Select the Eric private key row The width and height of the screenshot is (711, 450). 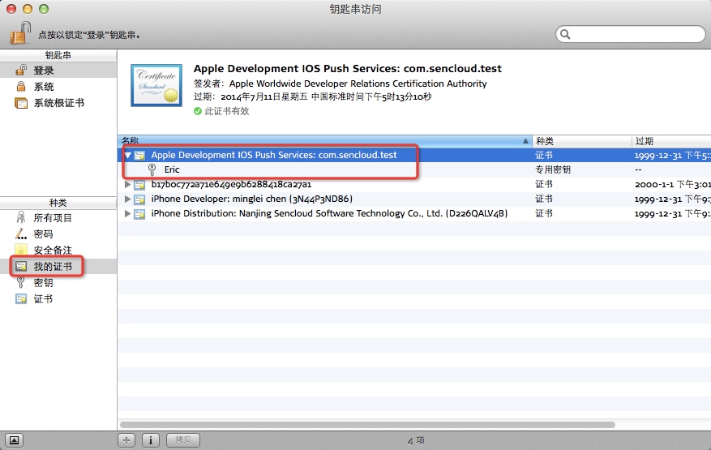[414, 169]
